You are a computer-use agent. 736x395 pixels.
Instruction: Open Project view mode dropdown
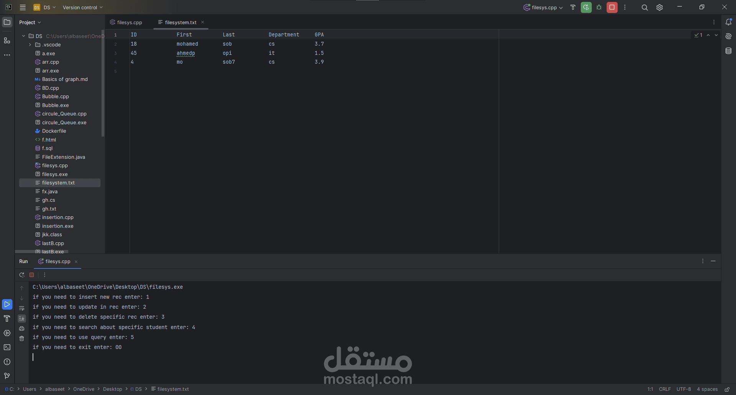[30, 22]
